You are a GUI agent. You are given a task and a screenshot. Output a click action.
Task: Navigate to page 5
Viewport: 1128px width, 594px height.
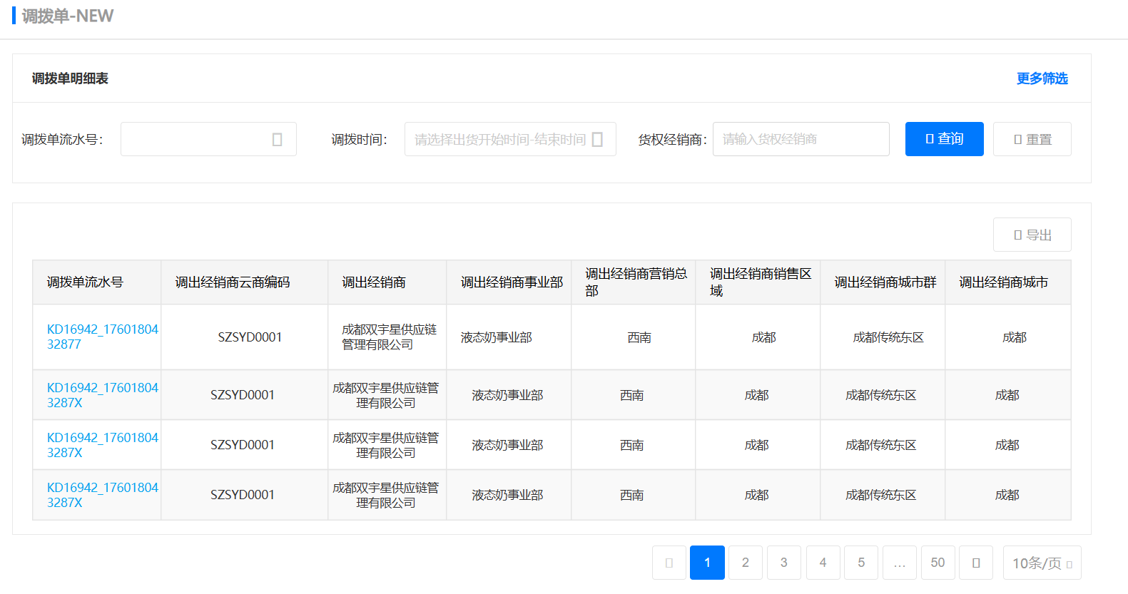(x=861, y=563)
